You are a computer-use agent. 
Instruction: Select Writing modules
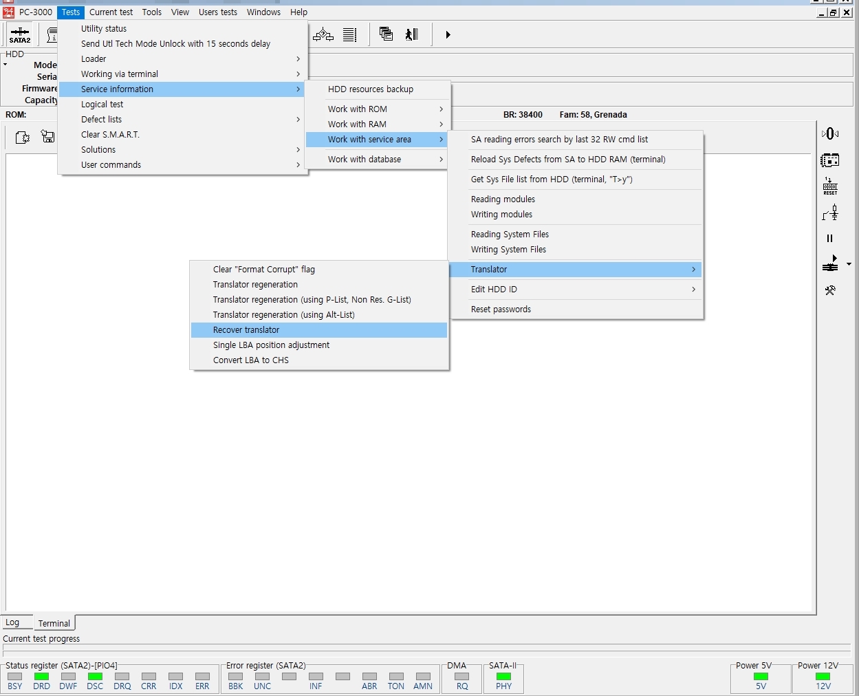[x=576, y=215]
